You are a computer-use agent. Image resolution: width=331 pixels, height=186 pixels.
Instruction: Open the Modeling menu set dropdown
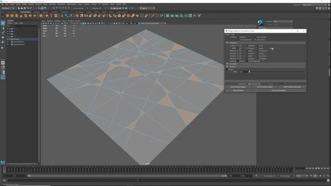8,8
